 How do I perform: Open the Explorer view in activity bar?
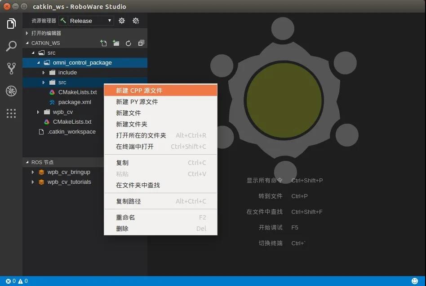point(11,24)
